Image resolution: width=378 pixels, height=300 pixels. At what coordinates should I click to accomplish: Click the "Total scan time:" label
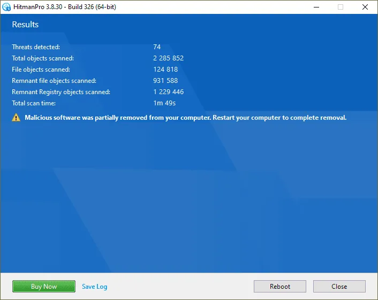point(34,103)
